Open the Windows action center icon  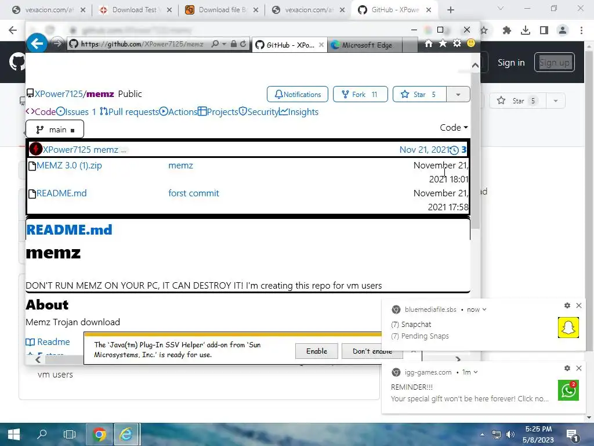pos(571,435)
